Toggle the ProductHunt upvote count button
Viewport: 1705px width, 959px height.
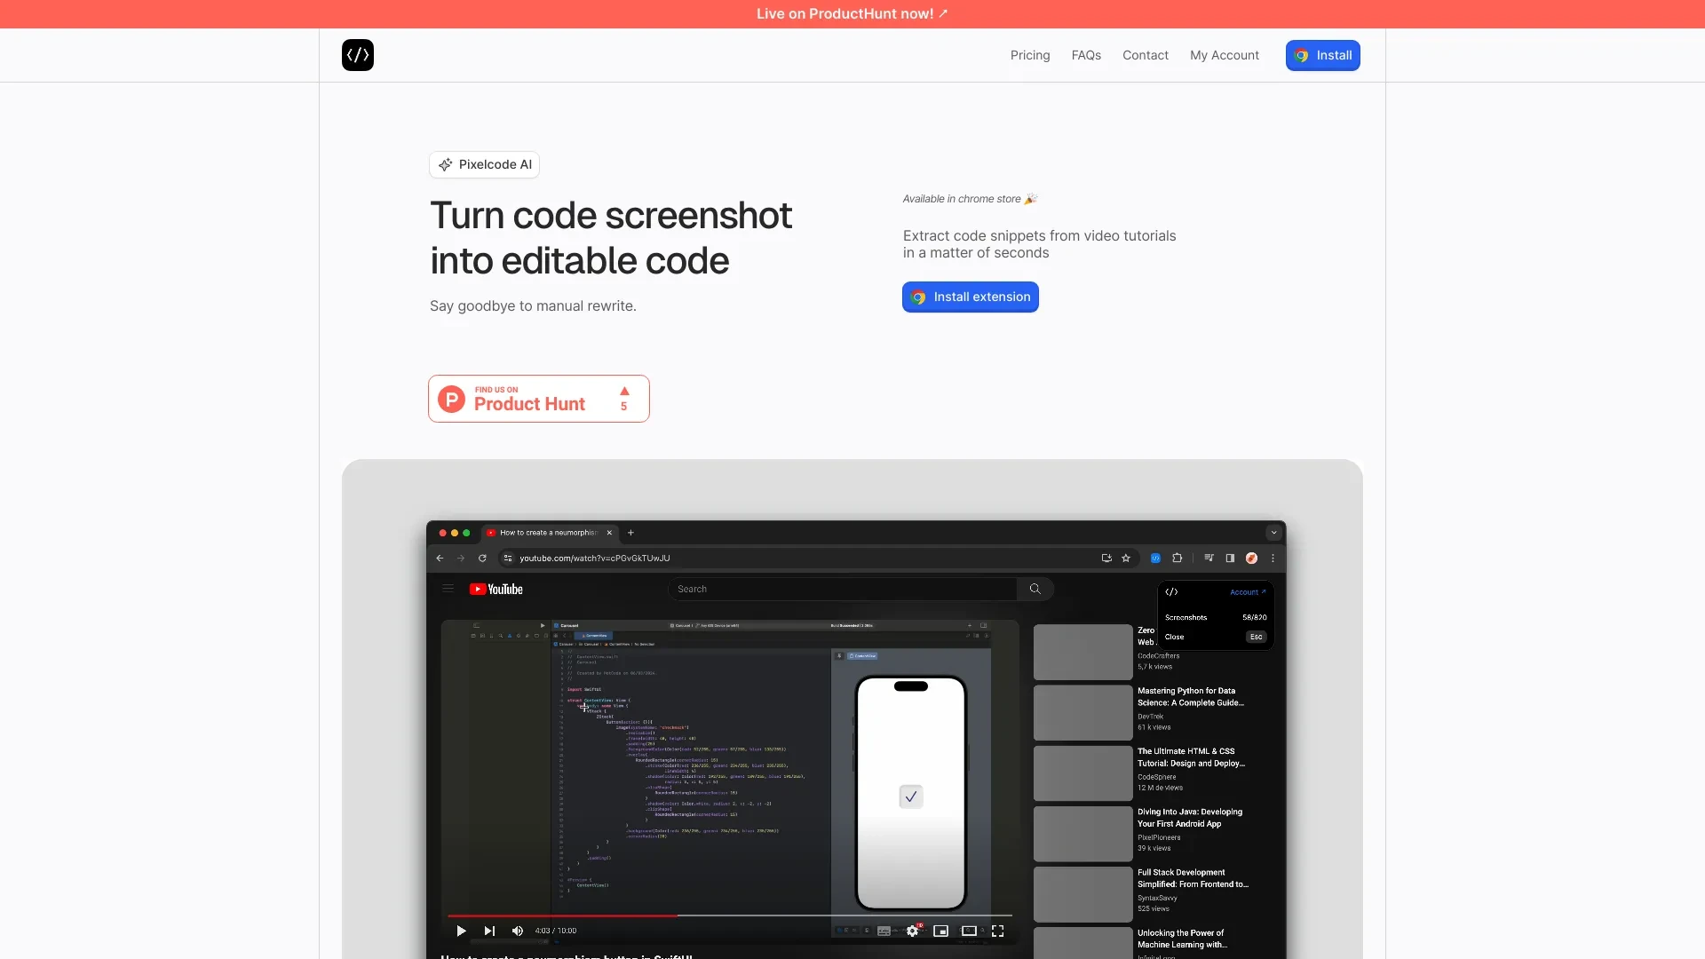[624, 398]
